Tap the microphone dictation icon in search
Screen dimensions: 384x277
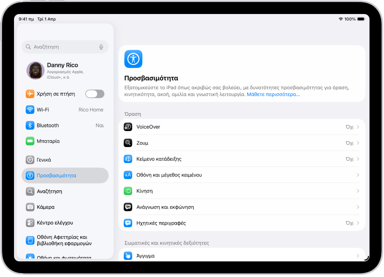[101, 47]
